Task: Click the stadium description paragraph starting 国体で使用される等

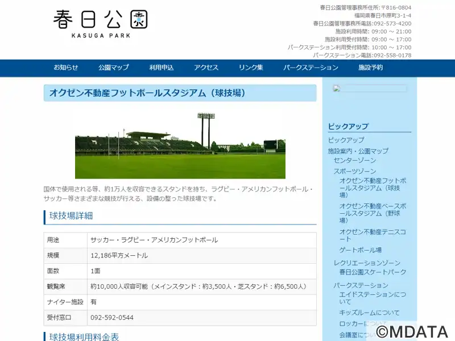Action: 179,194
